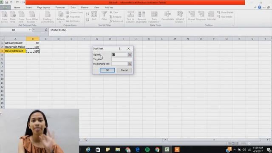Click the Insert Function fx icon

pos(46,30)
